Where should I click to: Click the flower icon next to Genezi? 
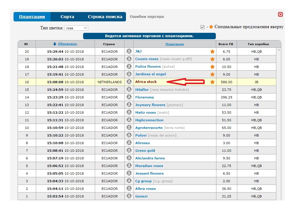tap(129, 196)
